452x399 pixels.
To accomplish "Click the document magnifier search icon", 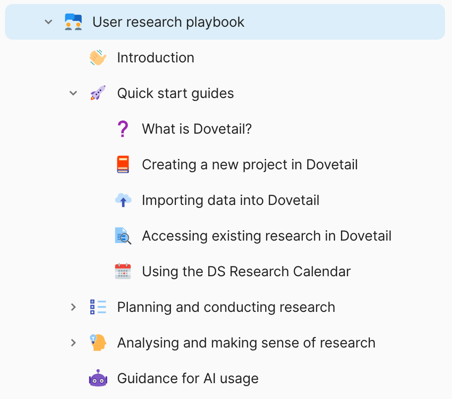I will tap(123, 236).
